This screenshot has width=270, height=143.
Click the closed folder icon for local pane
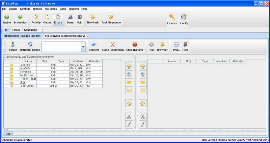(x=129, y=82)
